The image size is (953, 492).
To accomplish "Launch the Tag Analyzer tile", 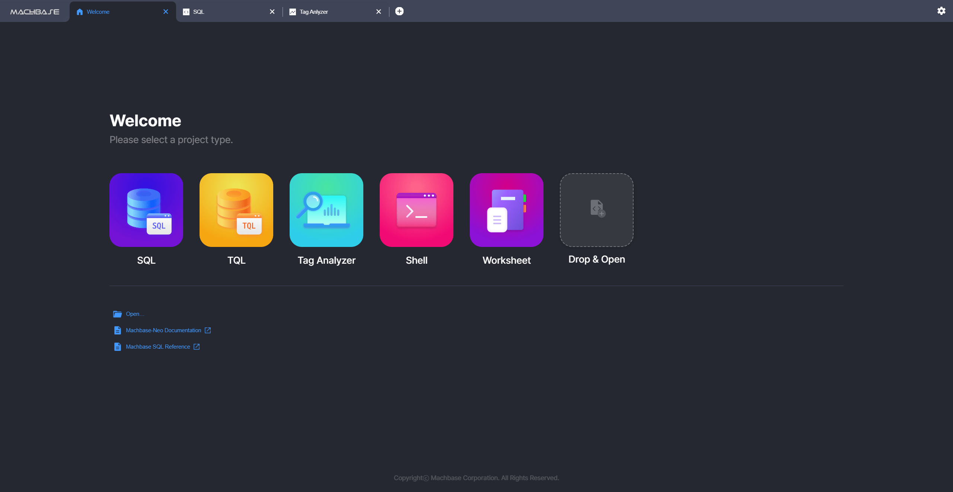I will pyautogui.click(x=326, y=210).
